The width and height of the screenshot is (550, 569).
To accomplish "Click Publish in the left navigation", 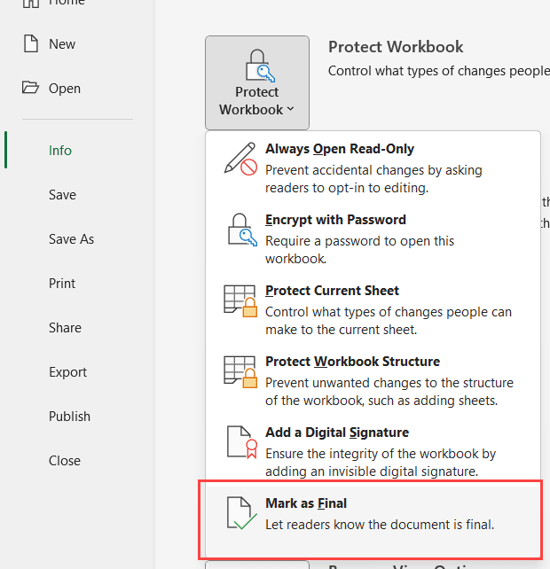I will click(x=69, y=417).
